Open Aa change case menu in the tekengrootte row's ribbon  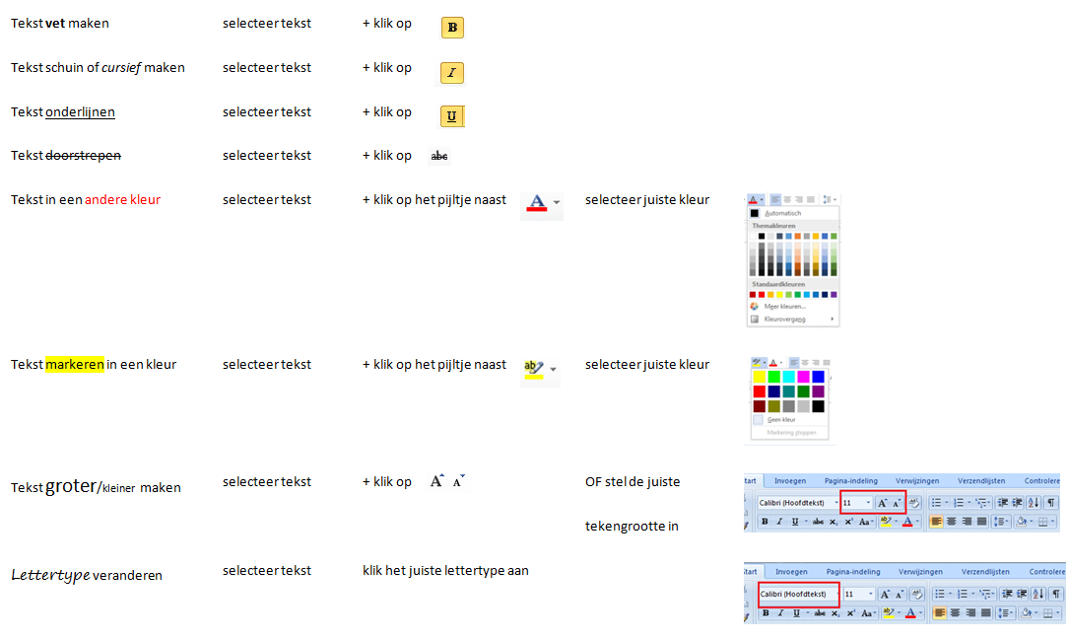(864, 522)
